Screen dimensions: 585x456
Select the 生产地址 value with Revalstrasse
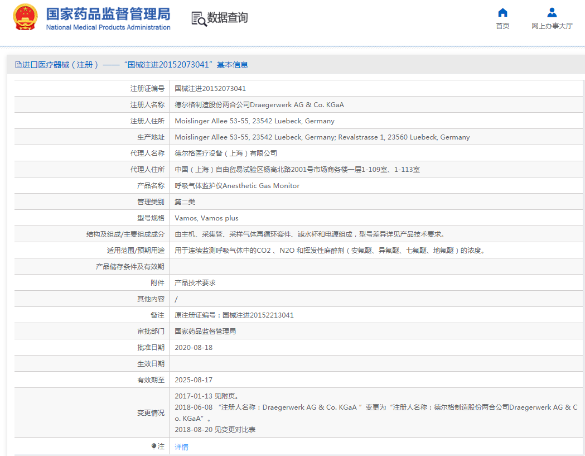click(x=322, y=137)
